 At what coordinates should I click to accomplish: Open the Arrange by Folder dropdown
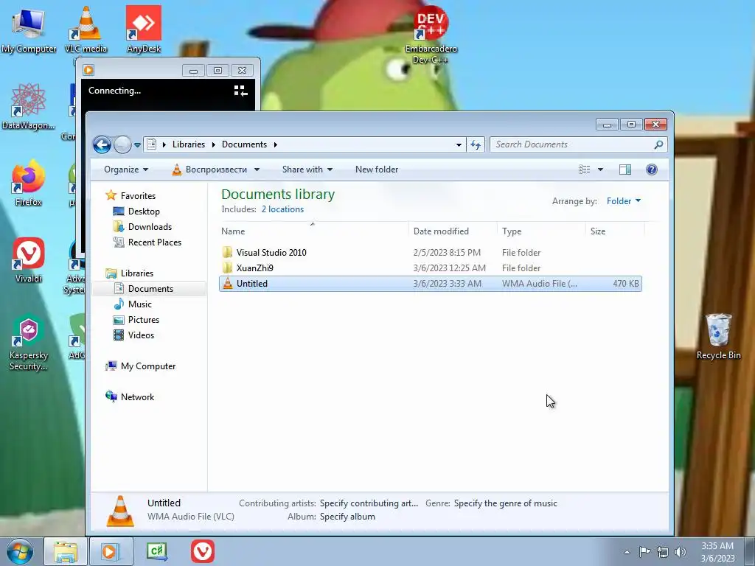(624, 201)
